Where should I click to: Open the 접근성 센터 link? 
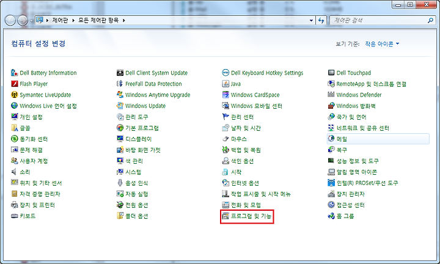pos(351,205)
